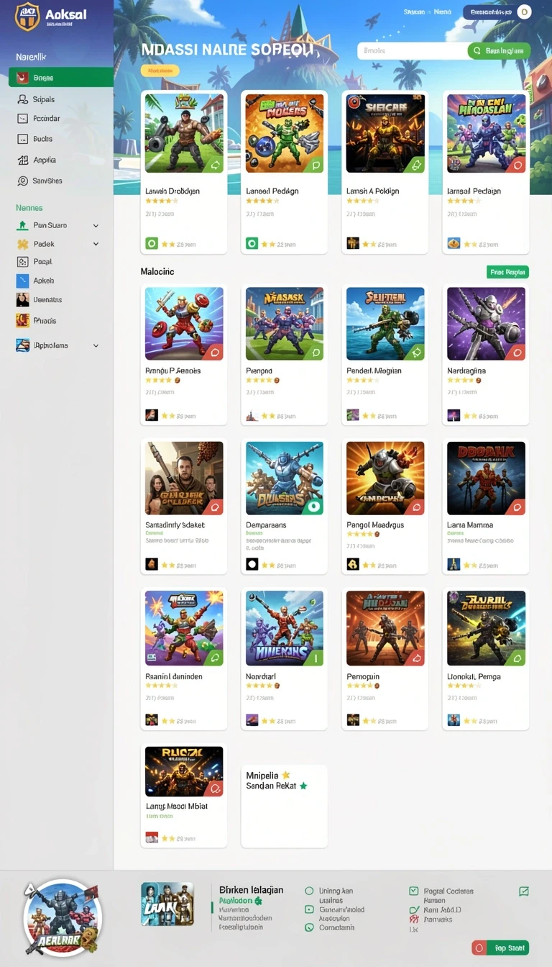Click the Iop Staet button

pyautogui.click(x=500, y=948)
